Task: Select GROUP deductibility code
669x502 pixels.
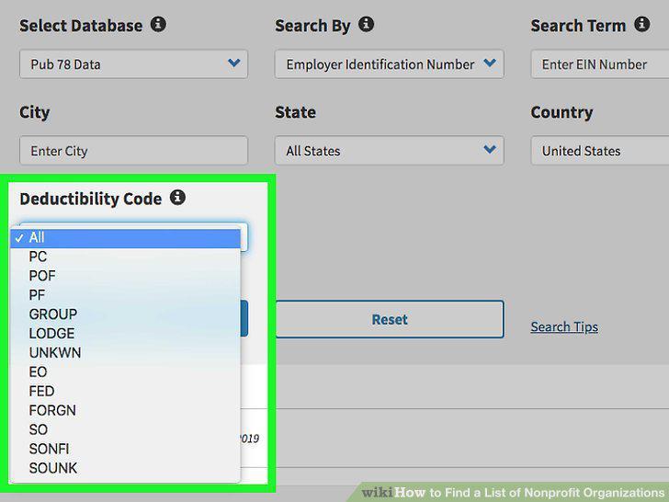Action: coord(125,314)
